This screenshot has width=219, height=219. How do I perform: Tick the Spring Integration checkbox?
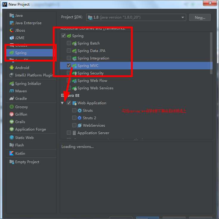coord(69,58)
